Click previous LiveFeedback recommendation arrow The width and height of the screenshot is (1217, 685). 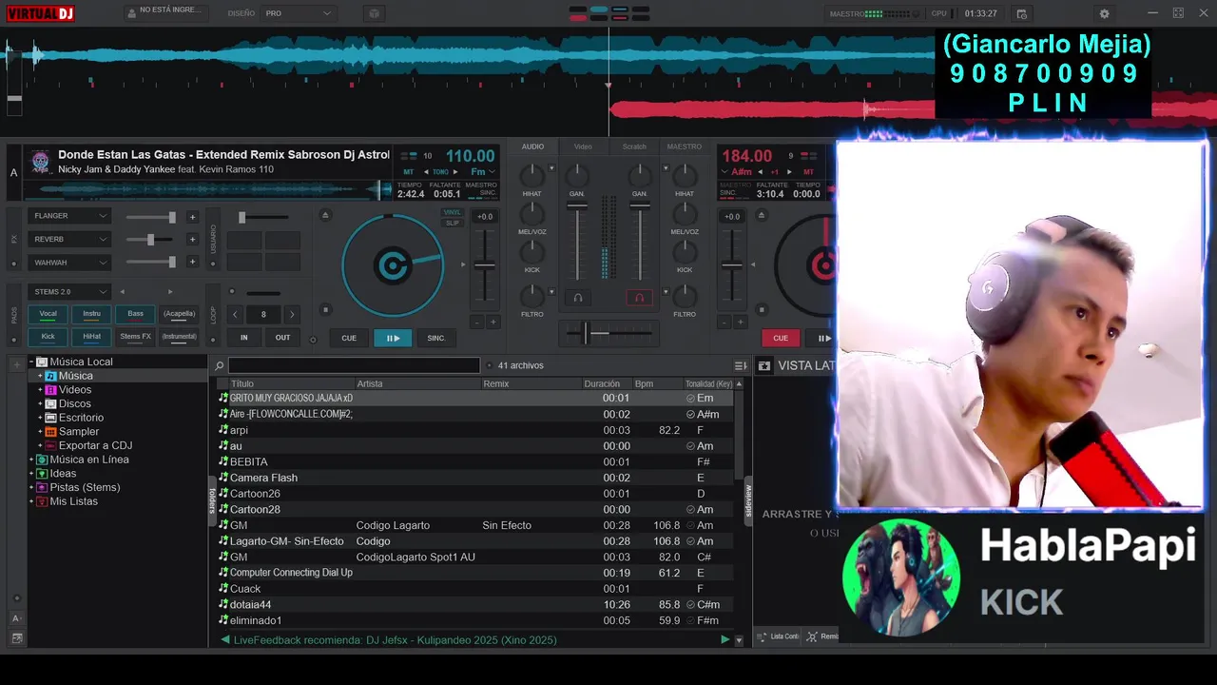click(x=225, y=640)
